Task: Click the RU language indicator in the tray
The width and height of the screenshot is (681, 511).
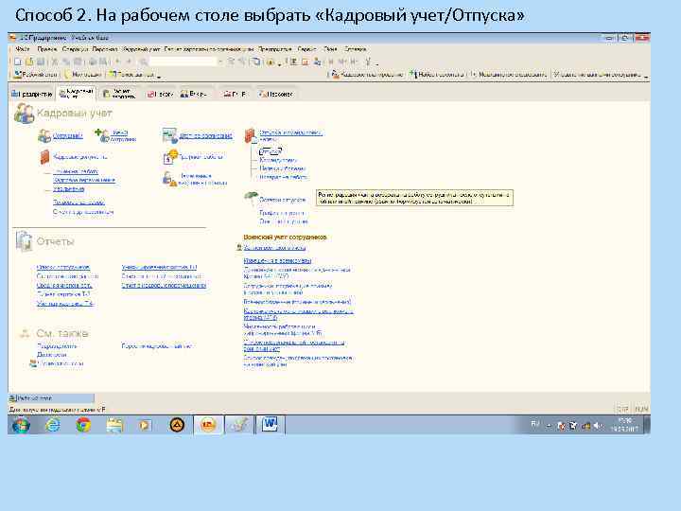Action: (535, 423)
